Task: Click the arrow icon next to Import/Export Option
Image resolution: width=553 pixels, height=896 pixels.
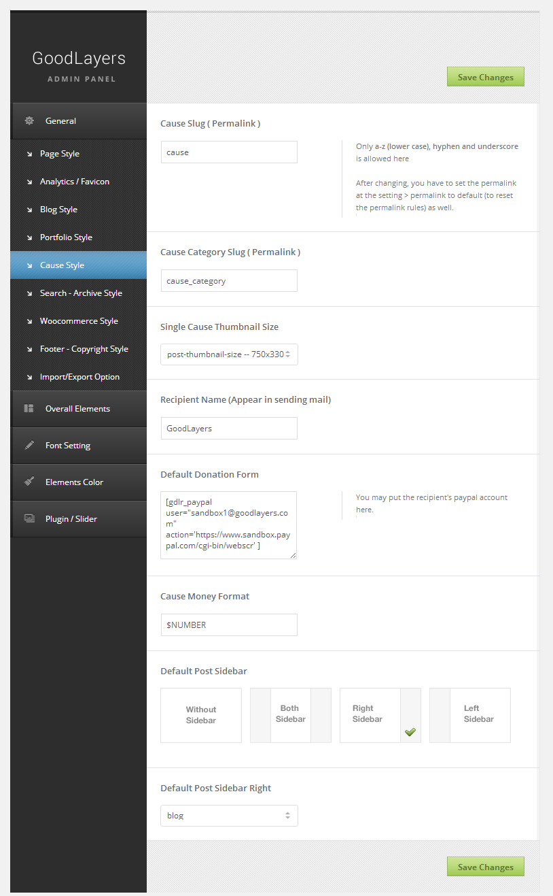Action: pos(29,377)
